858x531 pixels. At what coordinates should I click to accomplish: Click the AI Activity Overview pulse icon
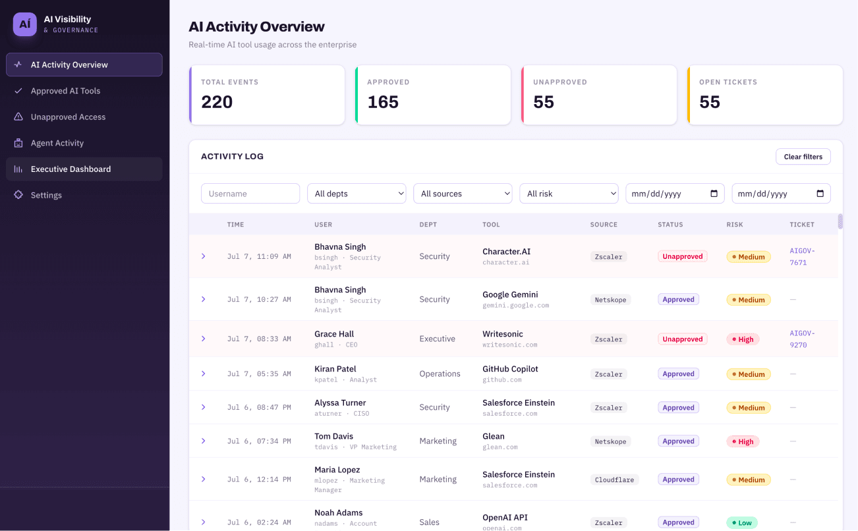pos(18,65)
